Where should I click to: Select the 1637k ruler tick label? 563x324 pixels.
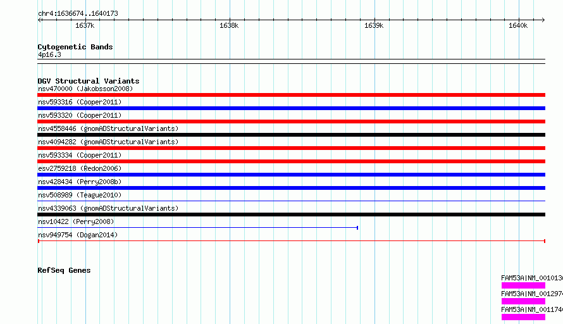(x=85, y=25)
